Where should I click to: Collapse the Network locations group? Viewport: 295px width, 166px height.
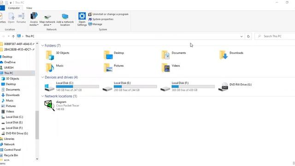42,96
